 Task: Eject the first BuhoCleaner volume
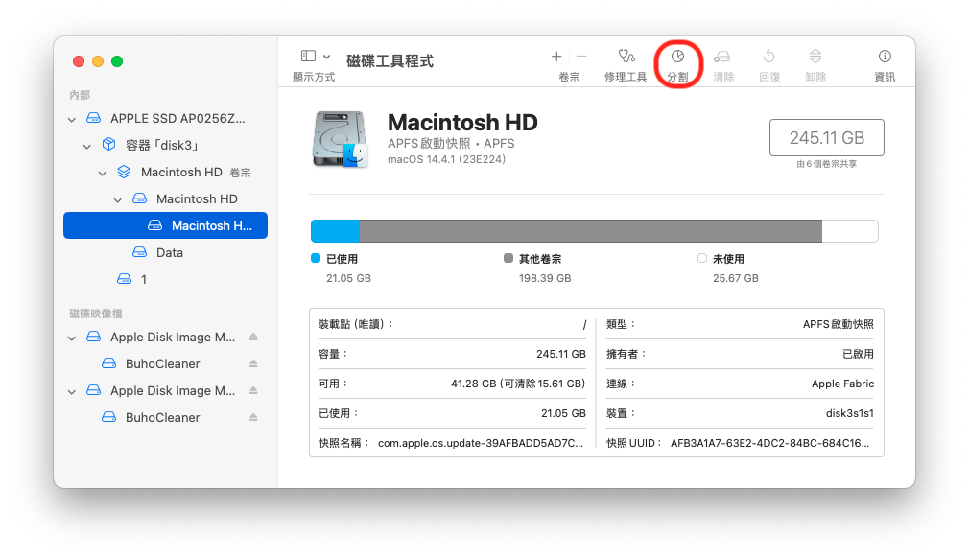(253, 363)
